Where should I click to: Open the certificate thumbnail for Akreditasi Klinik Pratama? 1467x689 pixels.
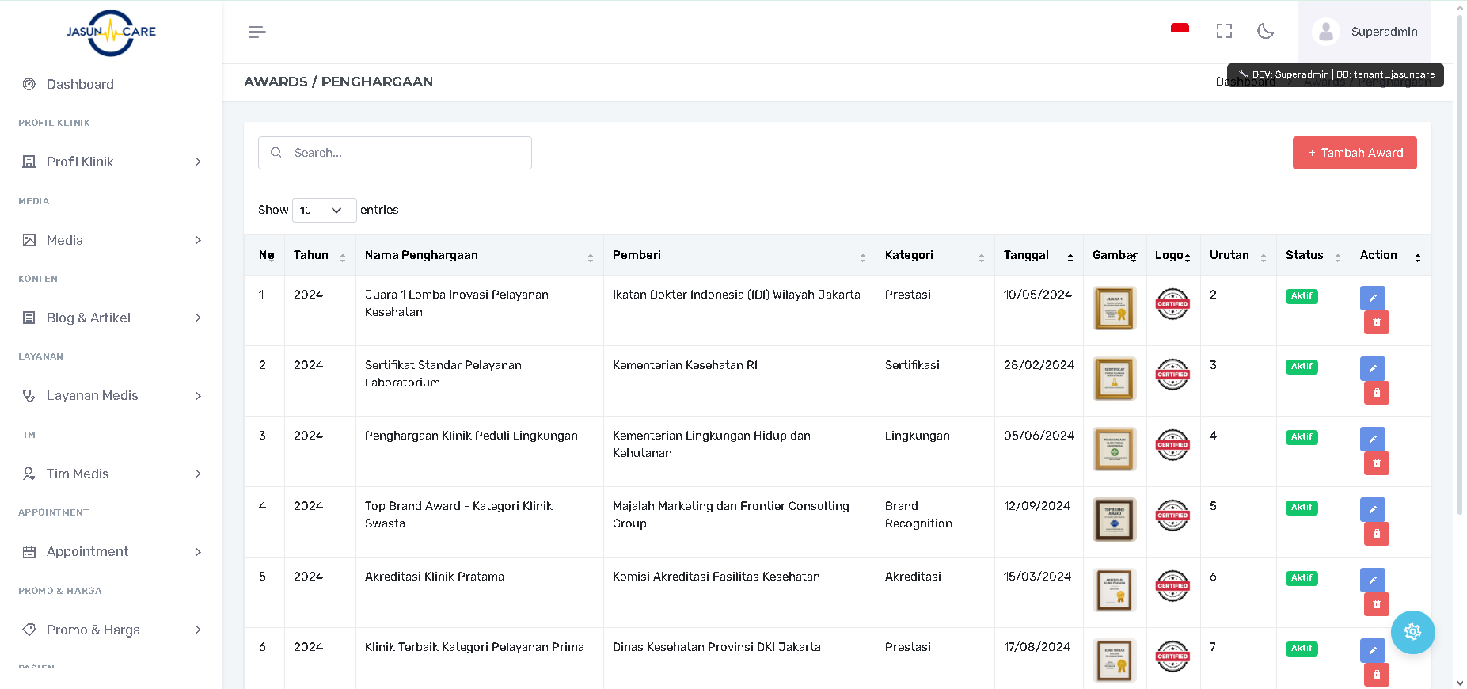click(x=1114, y=590)
